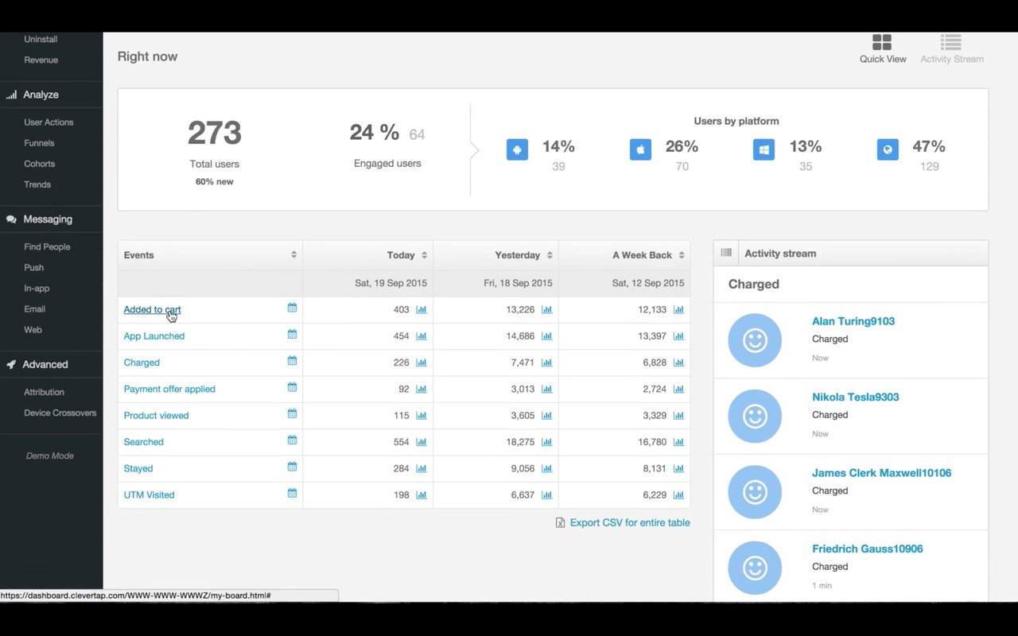Screen dimensions: 1018x636
Task: Open calendar icon for Payment offer applied
Action: click(292, 388)
